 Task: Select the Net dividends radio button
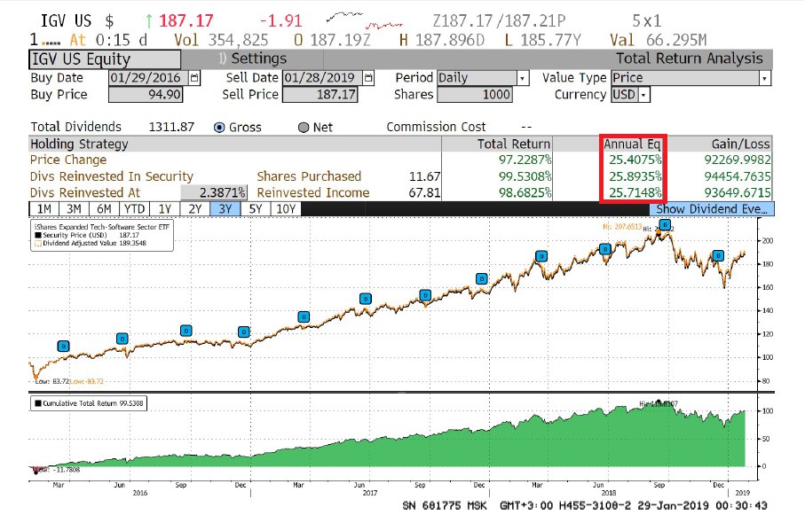(304, 128)
